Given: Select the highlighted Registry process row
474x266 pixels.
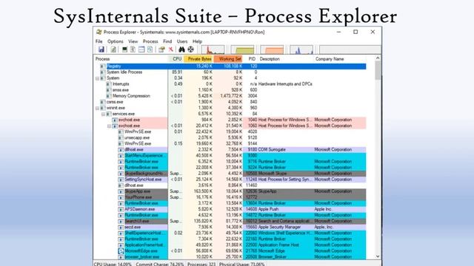Looking at the screenshot, I should [x=230, y=66].
